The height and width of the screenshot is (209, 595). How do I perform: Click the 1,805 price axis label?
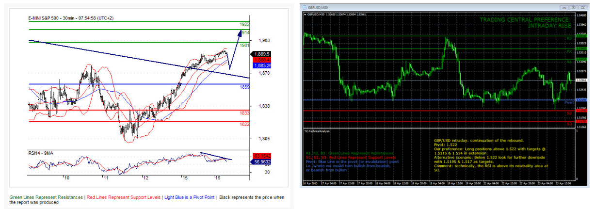[x=264, y=139]
